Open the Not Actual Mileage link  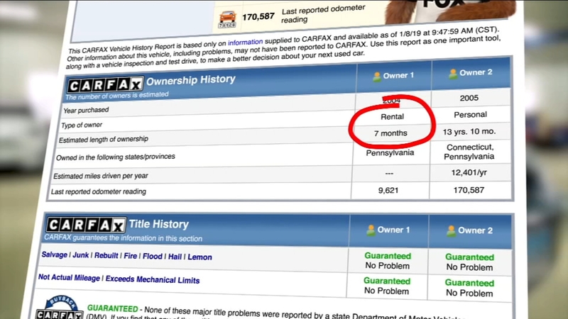[69, 277]
